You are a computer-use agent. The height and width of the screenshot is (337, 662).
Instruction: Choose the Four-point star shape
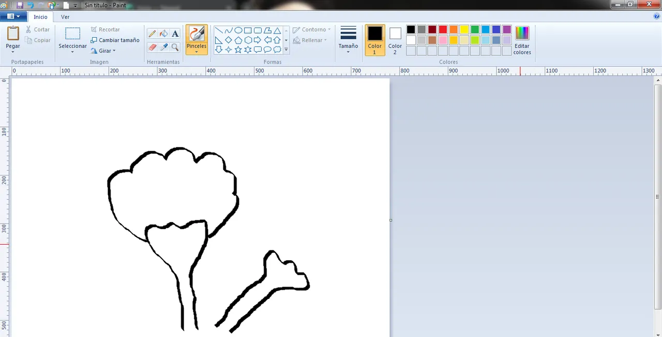point(229,50)
